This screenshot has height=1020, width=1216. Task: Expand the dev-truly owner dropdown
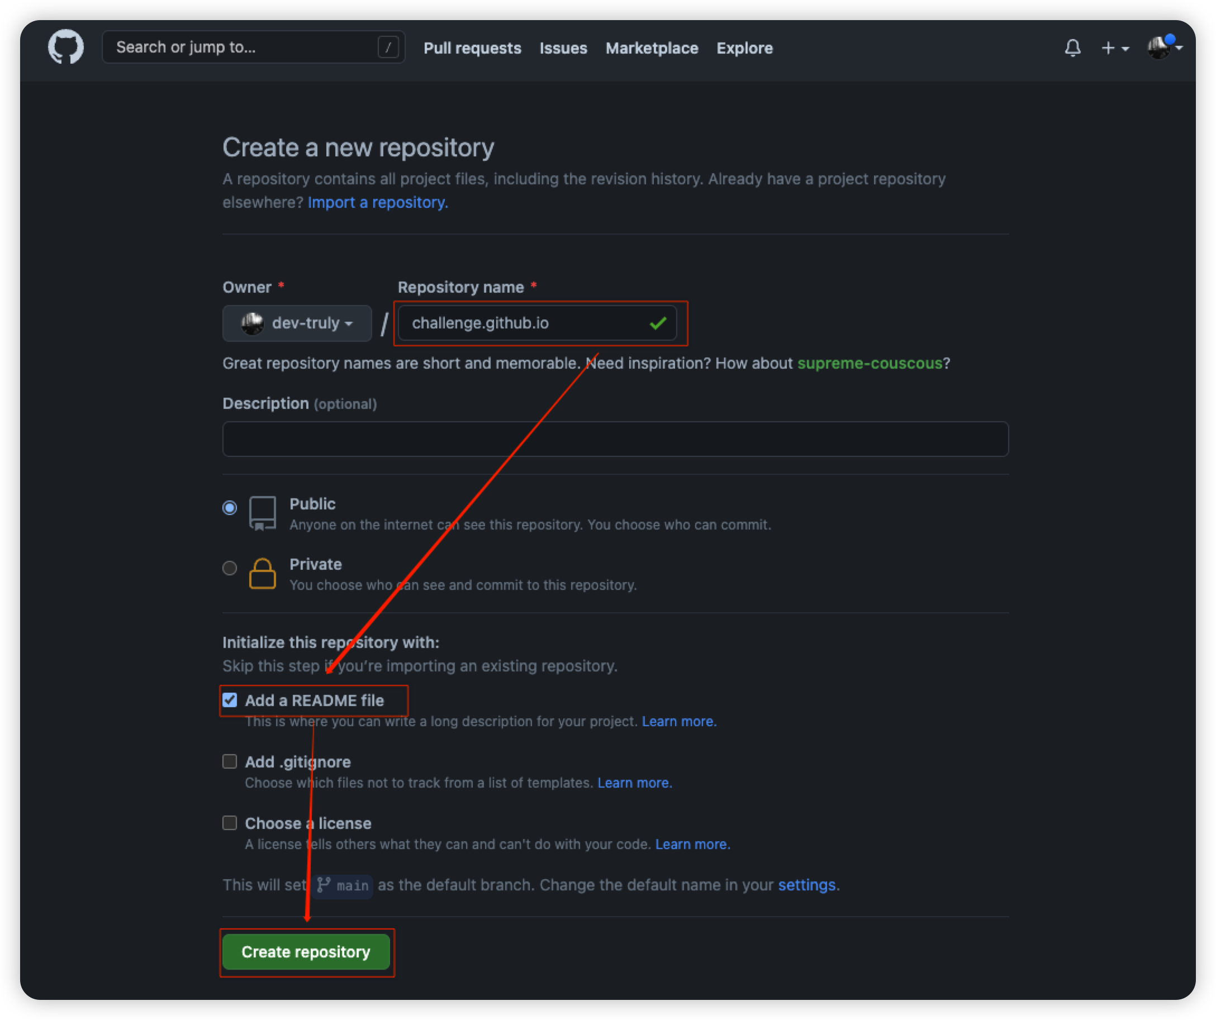(x=297, y=323)
